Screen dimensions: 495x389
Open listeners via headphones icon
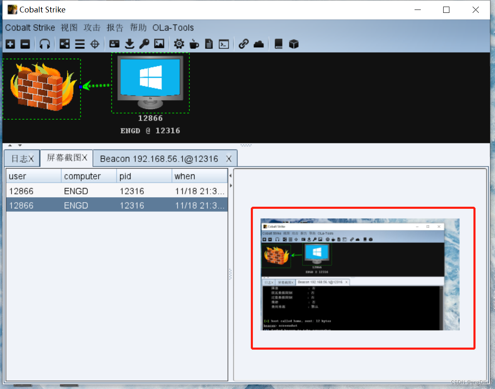tap(44, 44)
